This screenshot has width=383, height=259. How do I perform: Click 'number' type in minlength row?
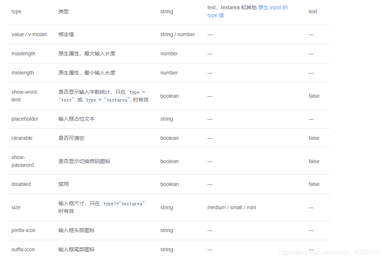[169, 73]
